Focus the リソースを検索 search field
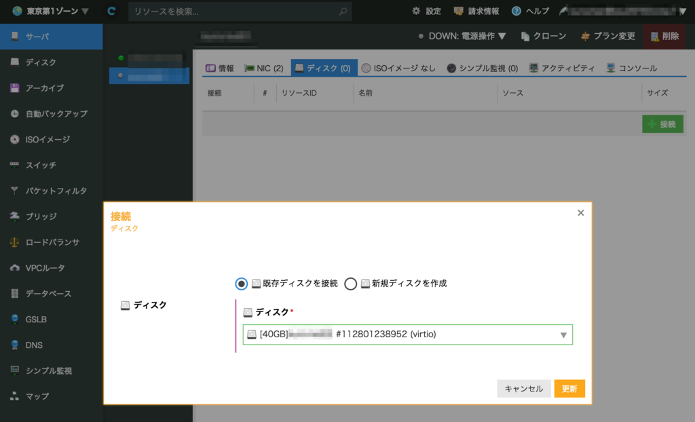Viewport: 695px width, 422px height. coord(240,12)
